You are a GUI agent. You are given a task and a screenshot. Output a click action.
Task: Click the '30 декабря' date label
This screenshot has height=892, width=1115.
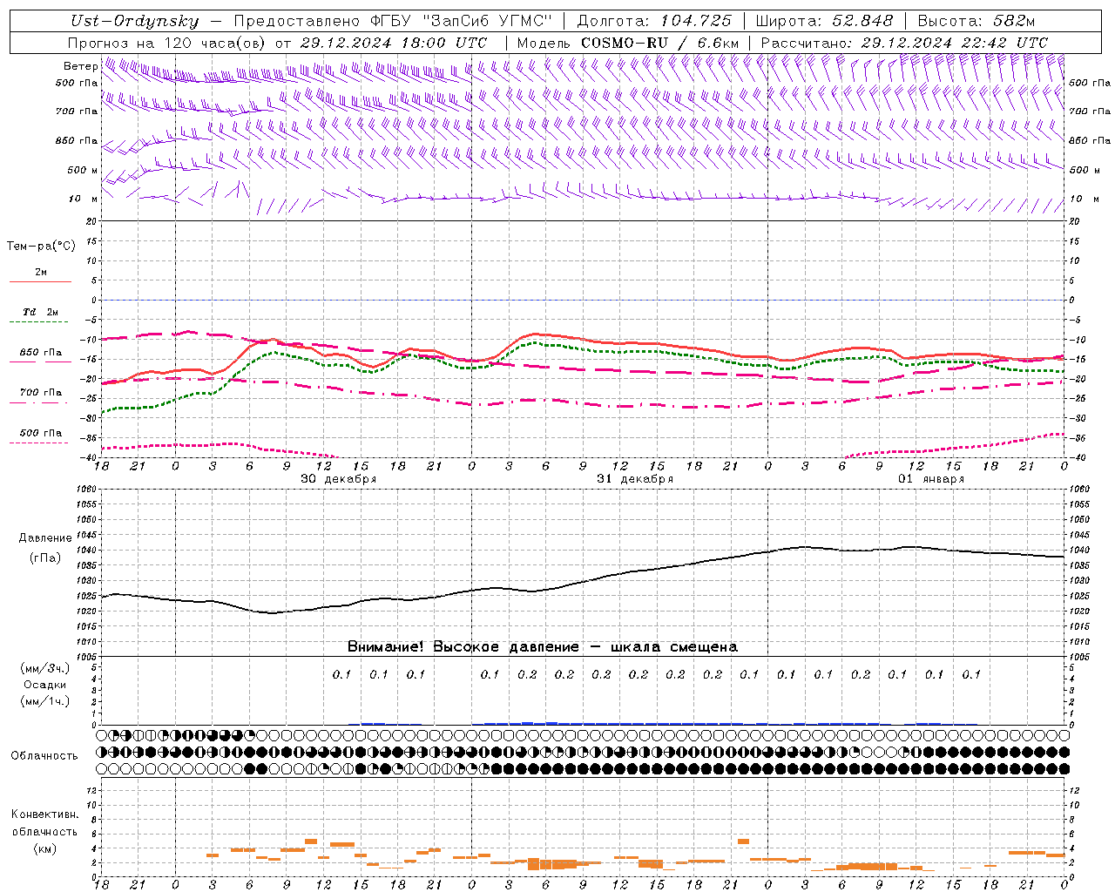[339, 479]
